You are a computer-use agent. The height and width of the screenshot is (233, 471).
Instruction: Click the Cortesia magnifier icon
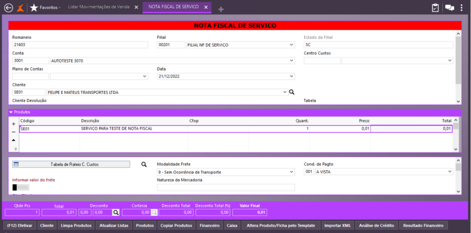(x=154, y=213)
